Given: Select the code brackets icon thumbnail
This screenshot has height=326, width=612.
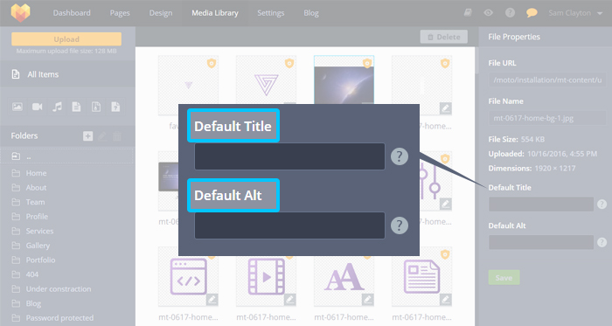Looking at the screenshot, I should [188, 276].
